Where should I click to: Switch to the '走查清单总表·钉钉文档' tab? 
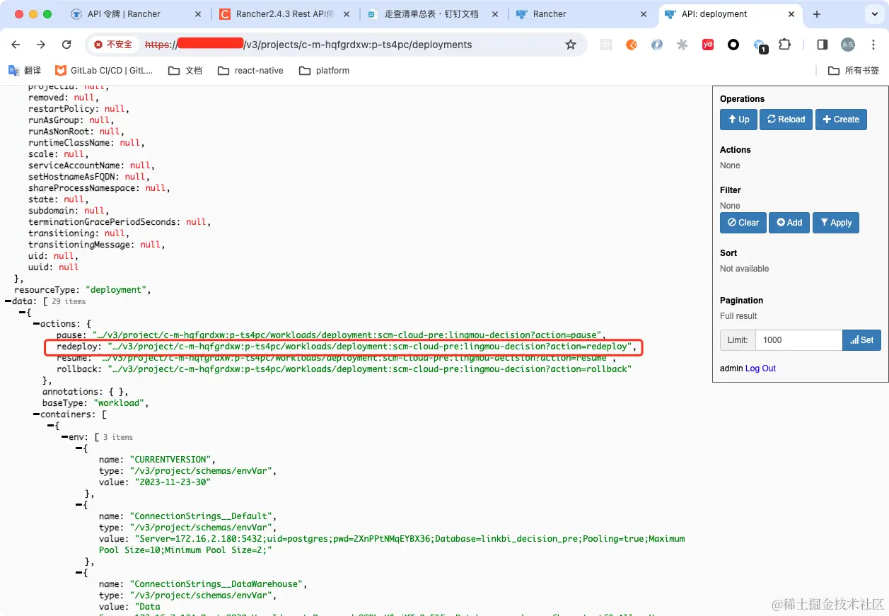(x=433, y=14)
